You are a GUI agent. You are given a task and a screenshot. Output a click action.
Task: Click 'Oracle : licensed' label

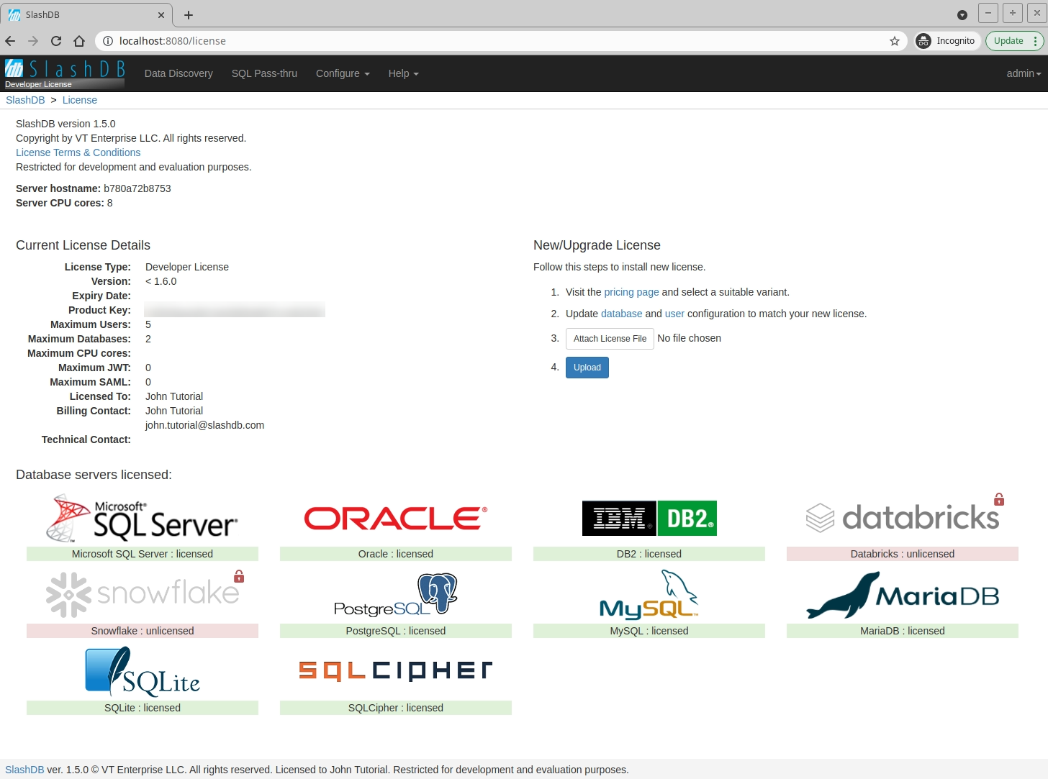point(396,554)
